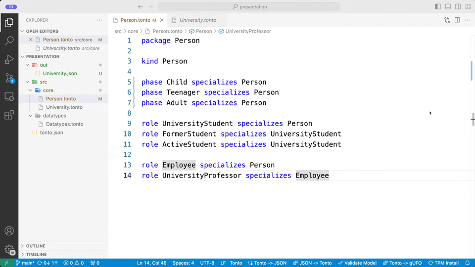Open the Search view in activity bar
Image resolution: width=475 pixels, height=267 pixels.
[x=9, y=41]
